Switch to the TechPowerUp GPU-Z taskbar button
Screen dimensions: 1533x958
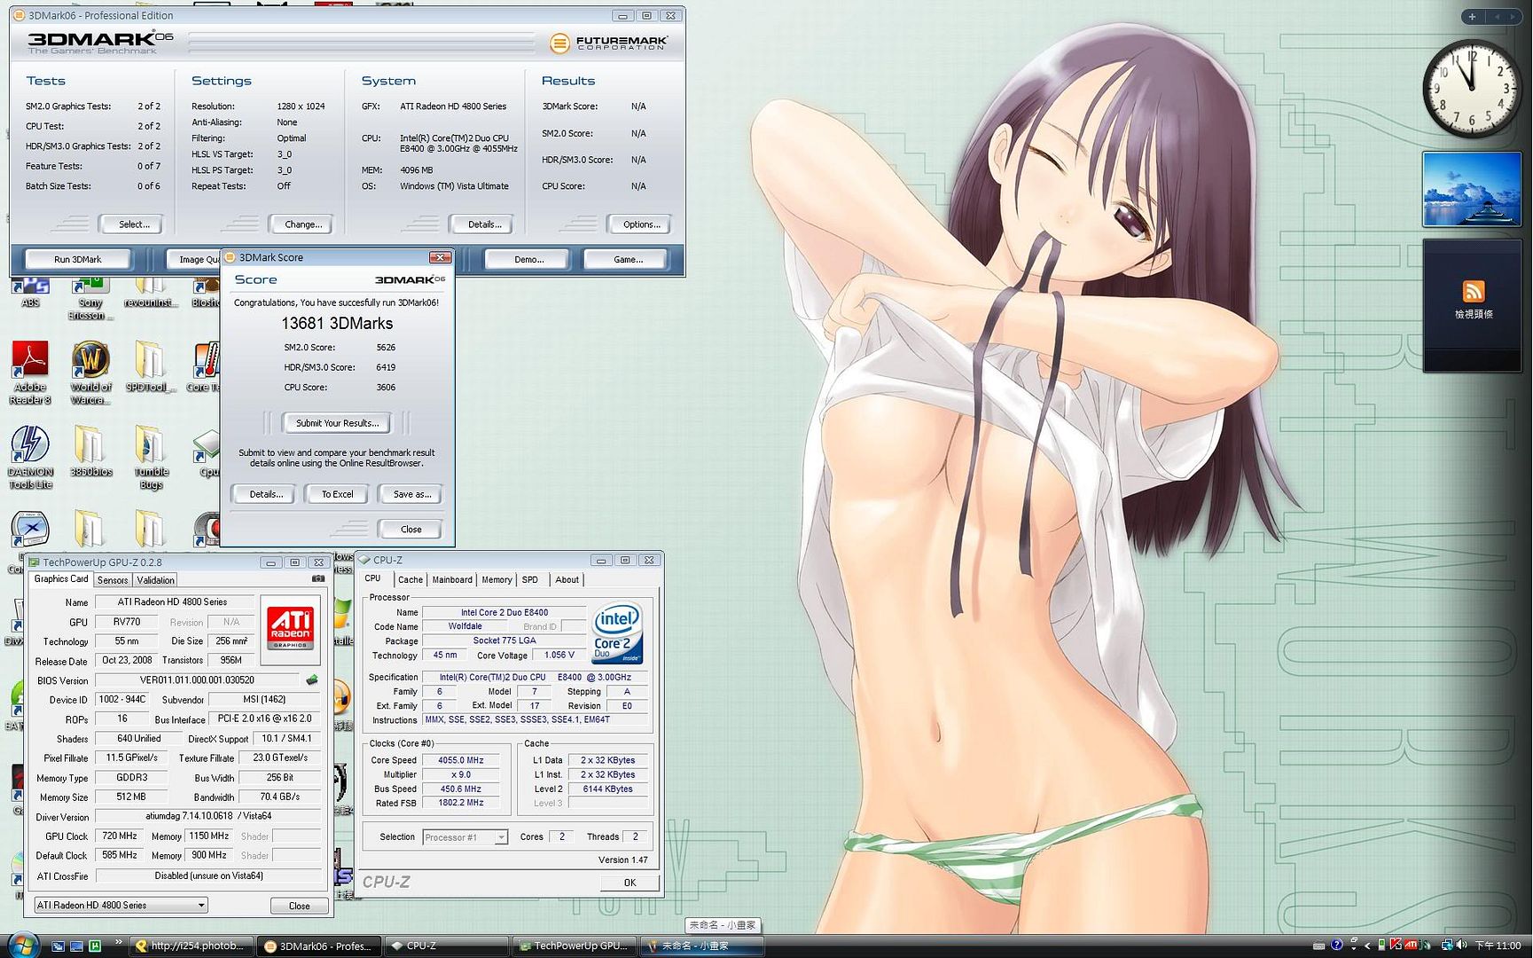(575, 946)
